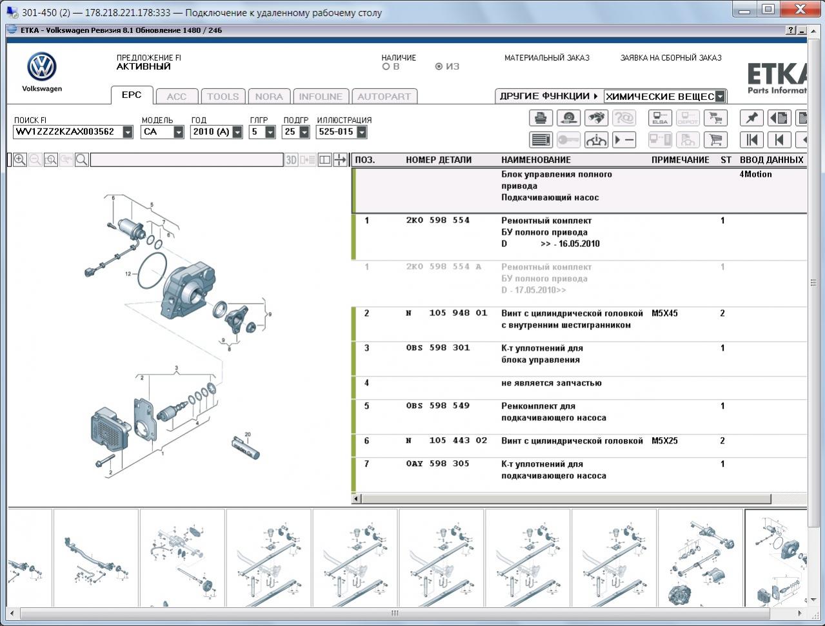Screen dimensions: 825x626
Task: Select part number 0AY 598 305
Action: point(438,464)
